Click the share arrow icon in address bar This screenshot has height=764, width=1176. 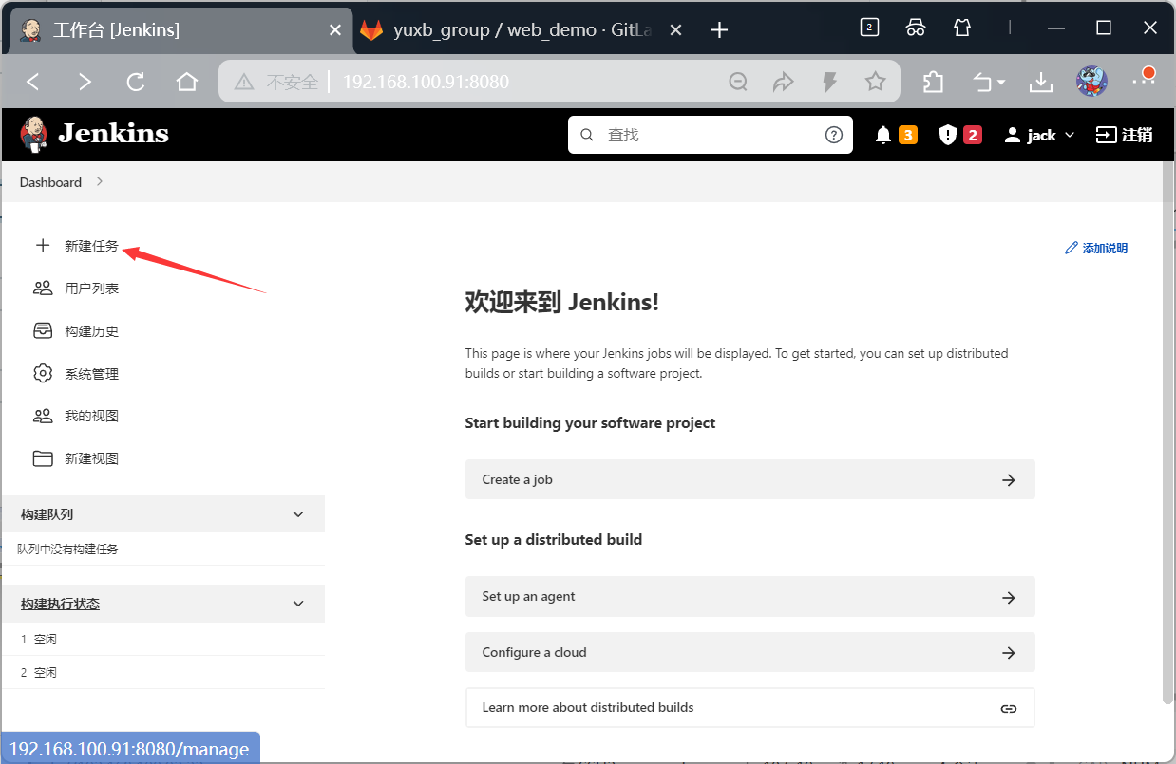coord(784,83)
